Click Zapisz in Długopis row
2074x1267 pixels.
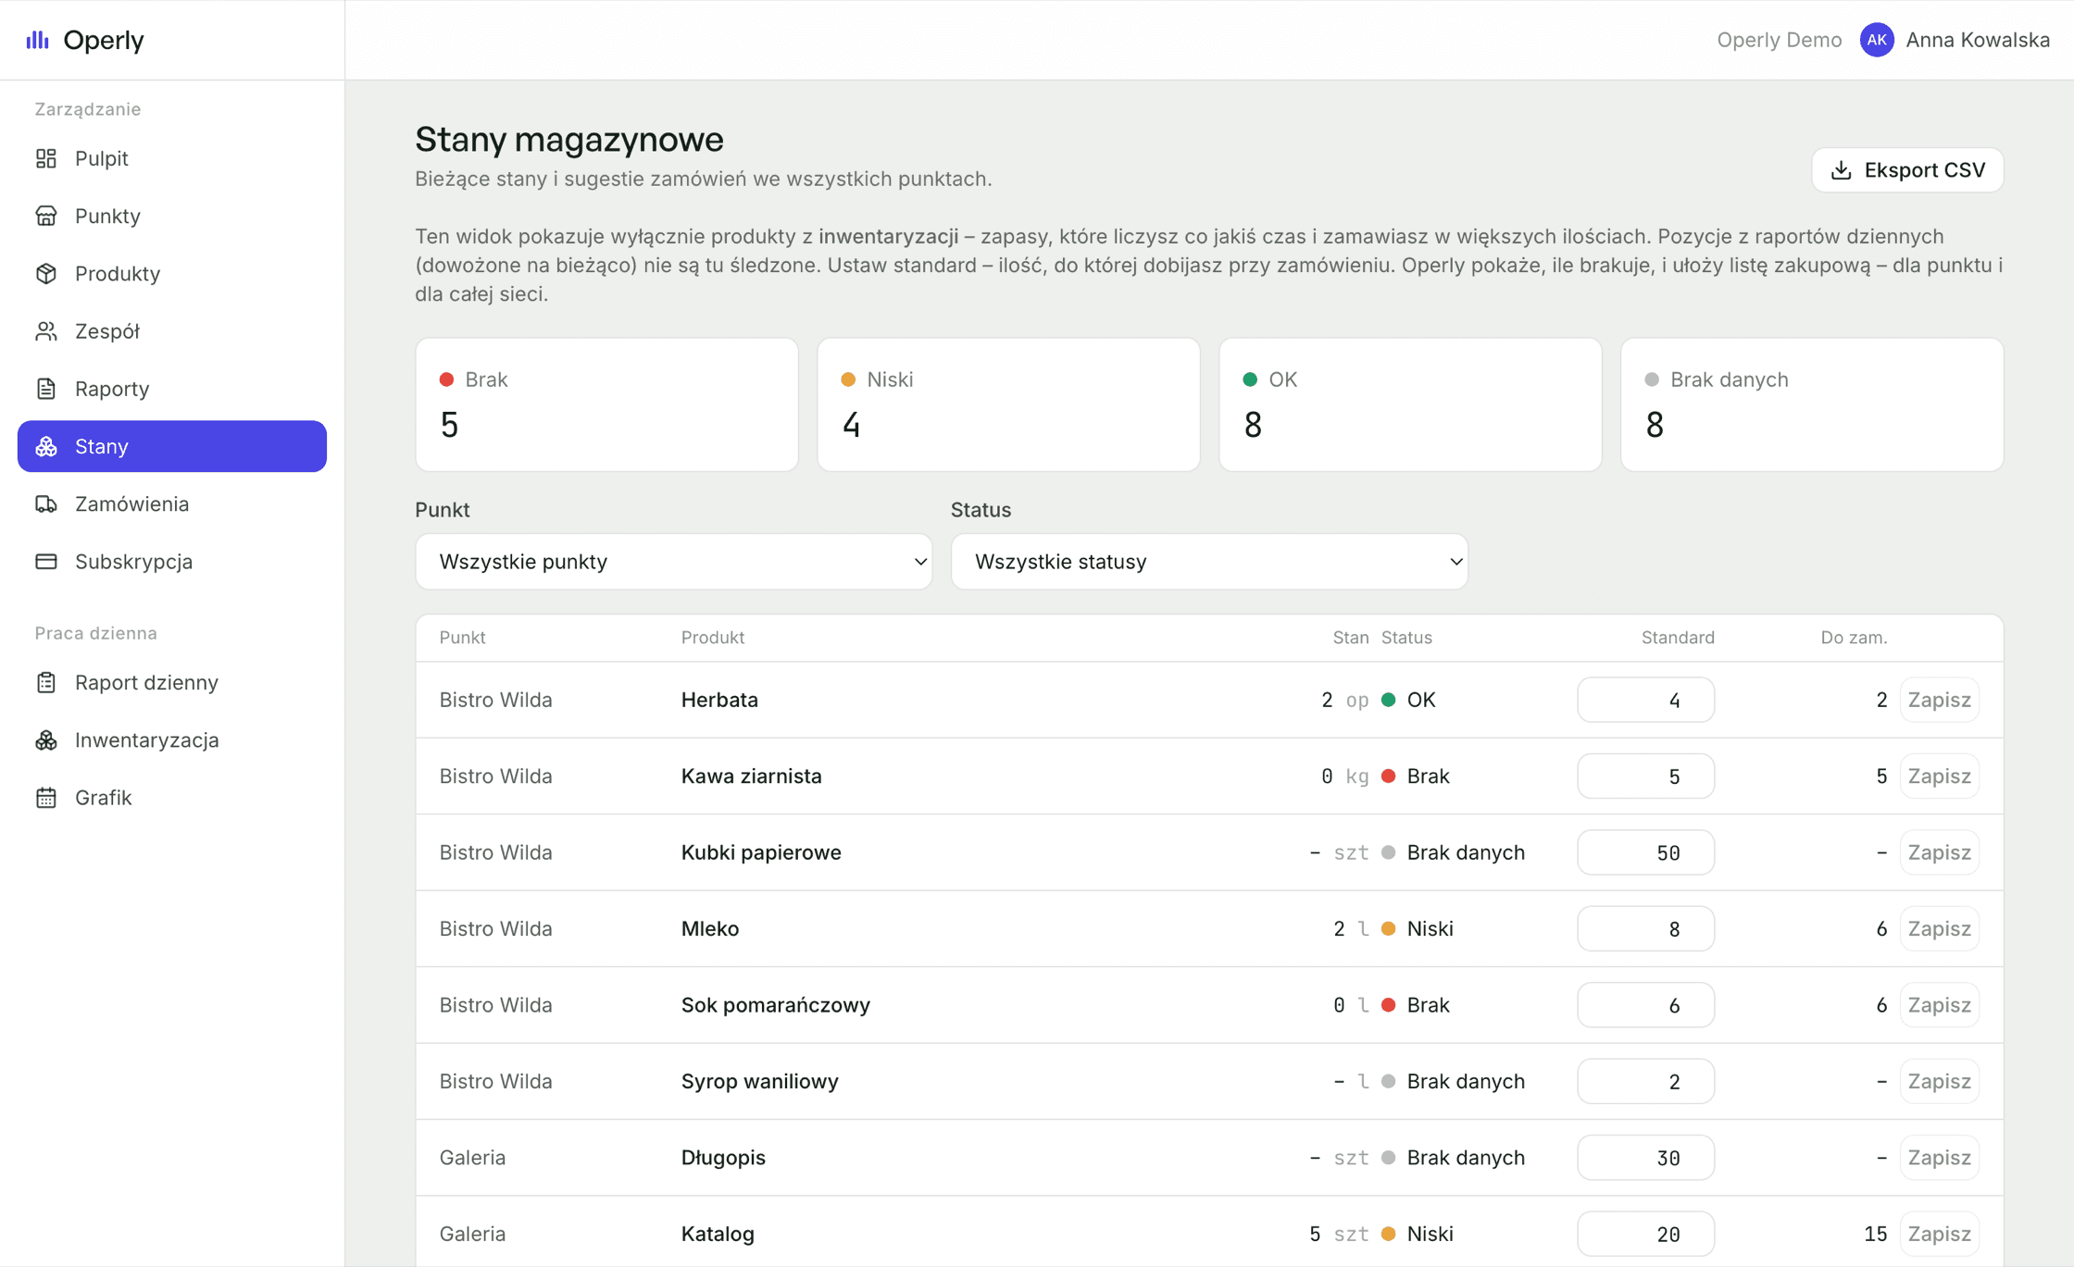[x=1939, y=1158]
